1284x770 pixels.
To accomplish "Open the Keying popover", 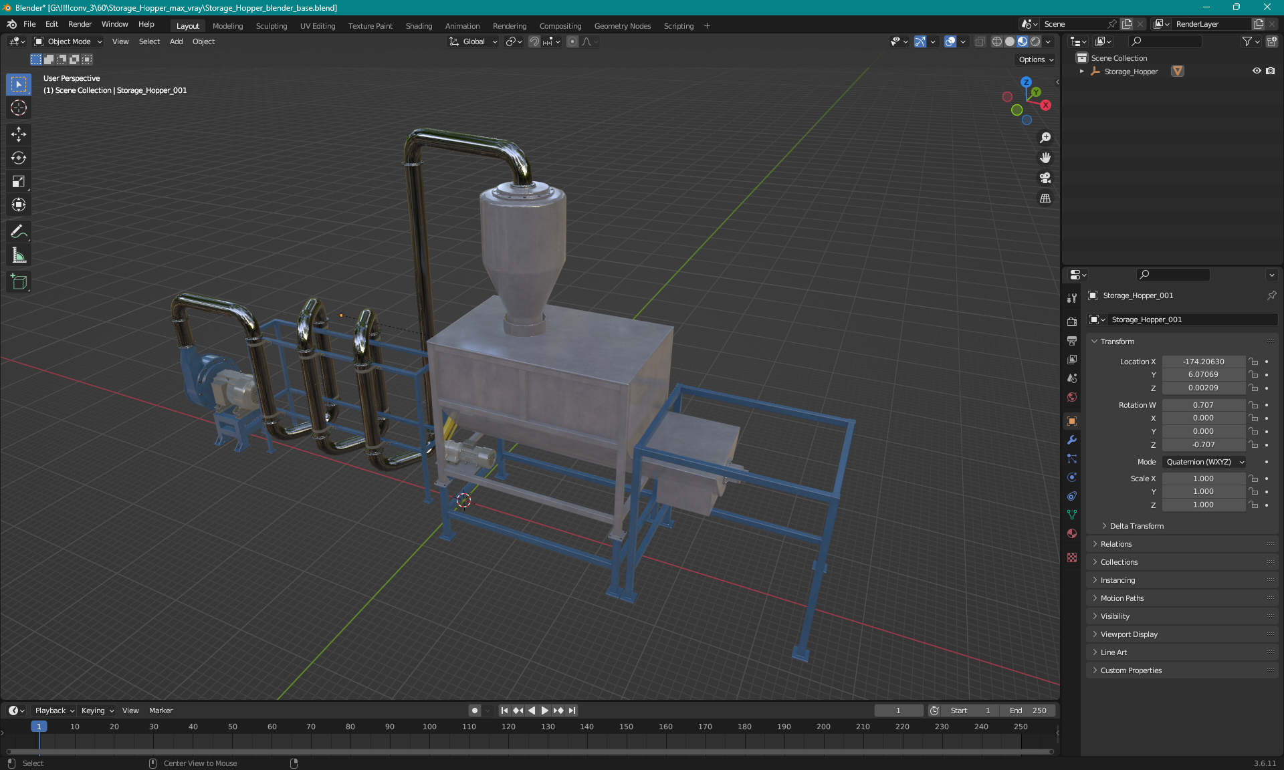I will pyautogui.click(x=97, y=711).
